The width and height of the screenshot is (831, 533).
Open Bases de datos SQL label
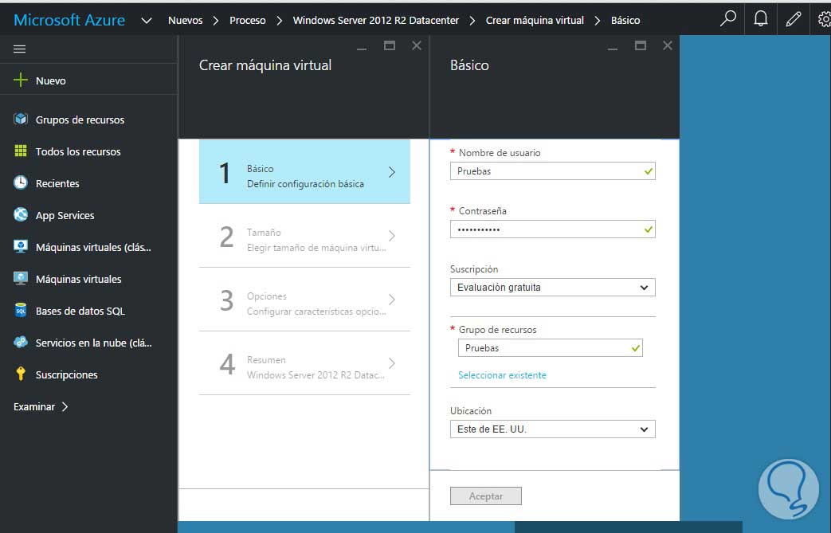click(x=80, y=311)
